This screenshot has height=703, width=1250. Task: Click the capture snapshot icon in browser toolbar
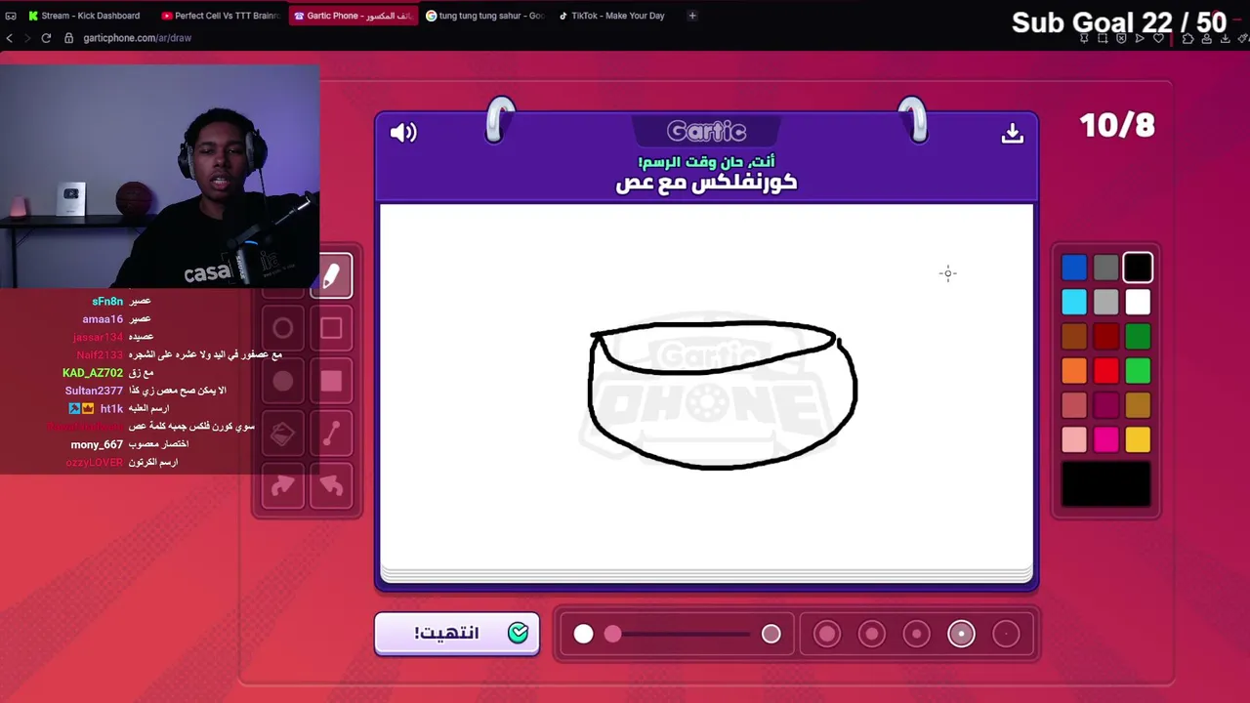click(x=1103, y=39)
